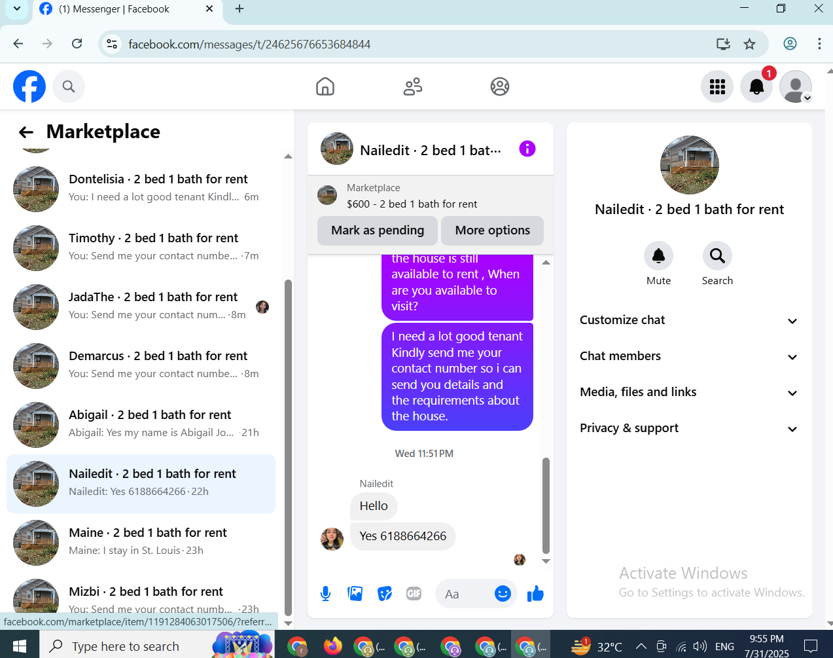The height and width of the screenshot is (658, 833).
Task: Click the browser back arrow
Action: [18, 44]
